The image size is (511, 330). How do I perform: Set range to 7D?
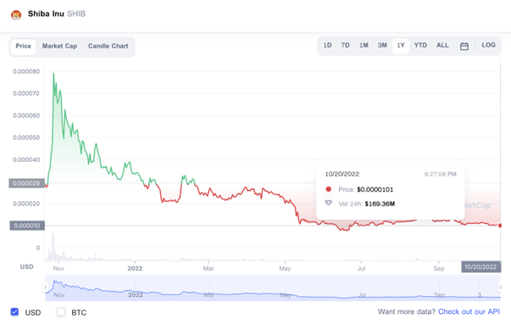345,45
